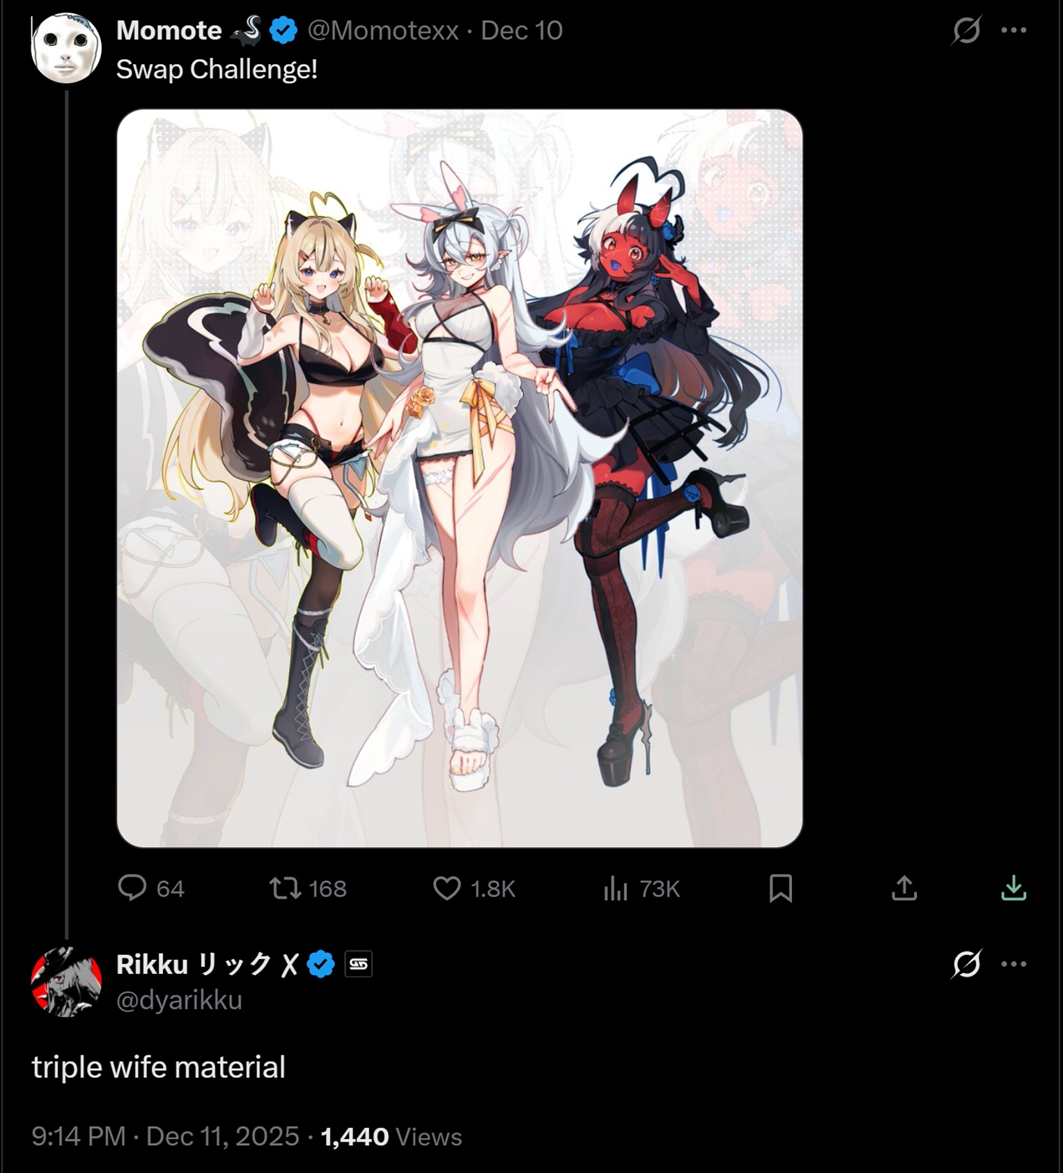Open share options for Momote's post

(904, 888)
